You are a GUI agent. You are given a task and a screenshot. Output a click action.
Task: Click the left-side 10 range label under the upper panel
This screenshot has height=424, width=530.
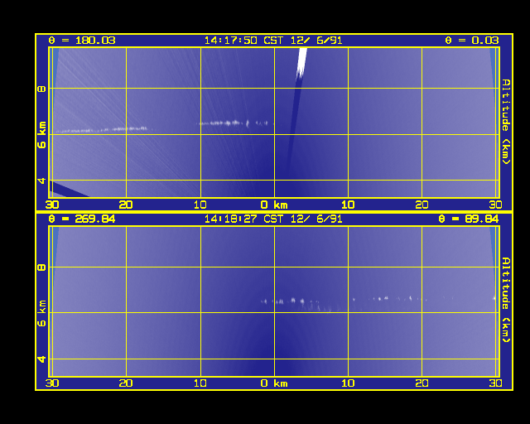pos(200,205)
